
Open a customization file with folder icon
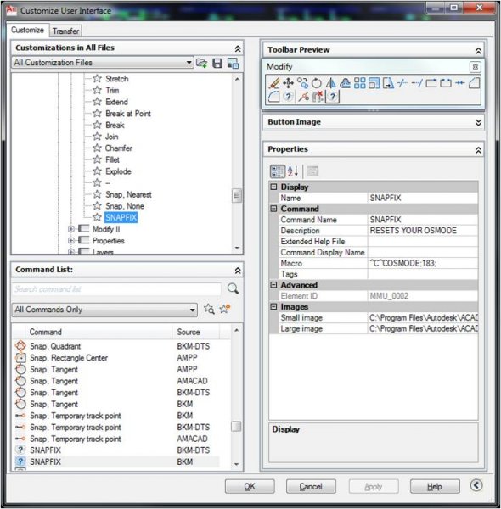[x=202, y=63]
